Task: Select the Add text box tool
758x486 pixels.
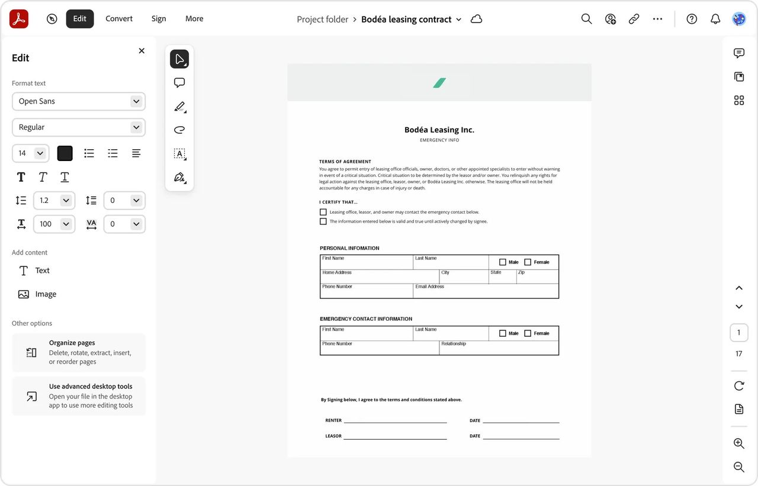Action: click(179, 153)
